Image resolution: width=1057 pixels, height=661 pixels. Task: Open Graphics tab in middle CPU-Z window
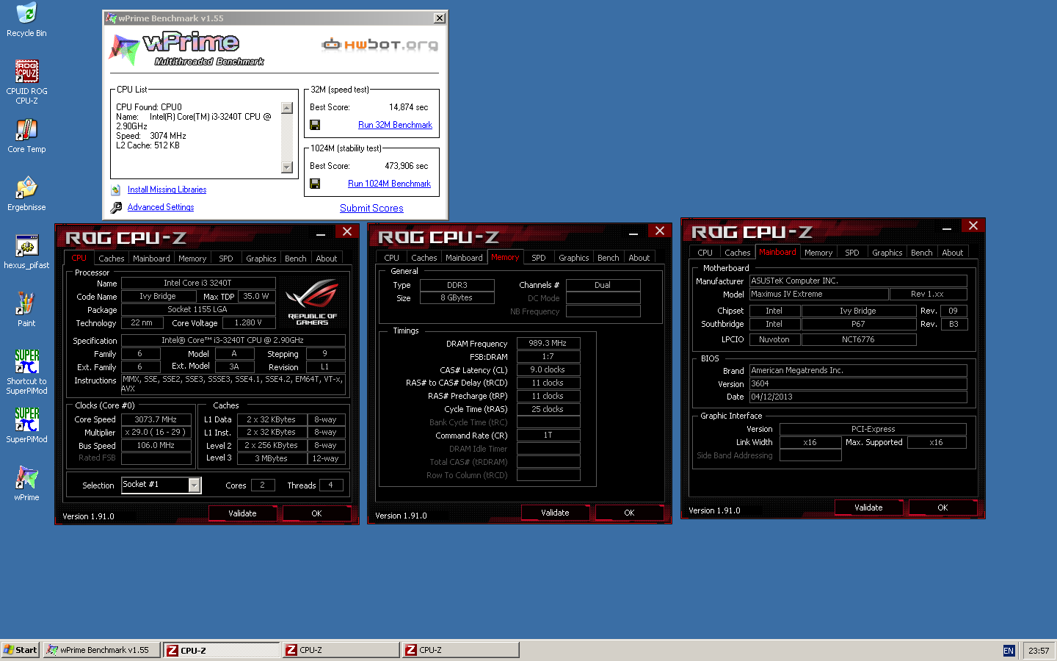(x=574, y=258)
